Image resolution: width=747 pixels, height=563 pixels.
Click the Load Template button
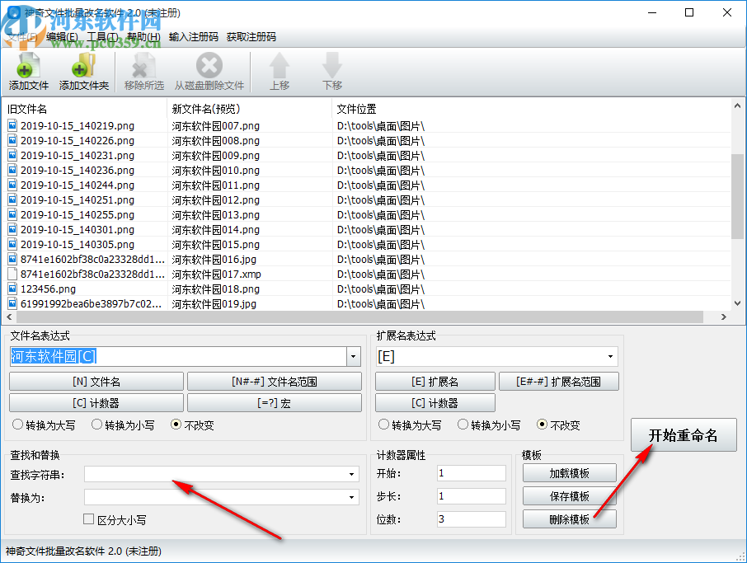(x=569, y=473)
